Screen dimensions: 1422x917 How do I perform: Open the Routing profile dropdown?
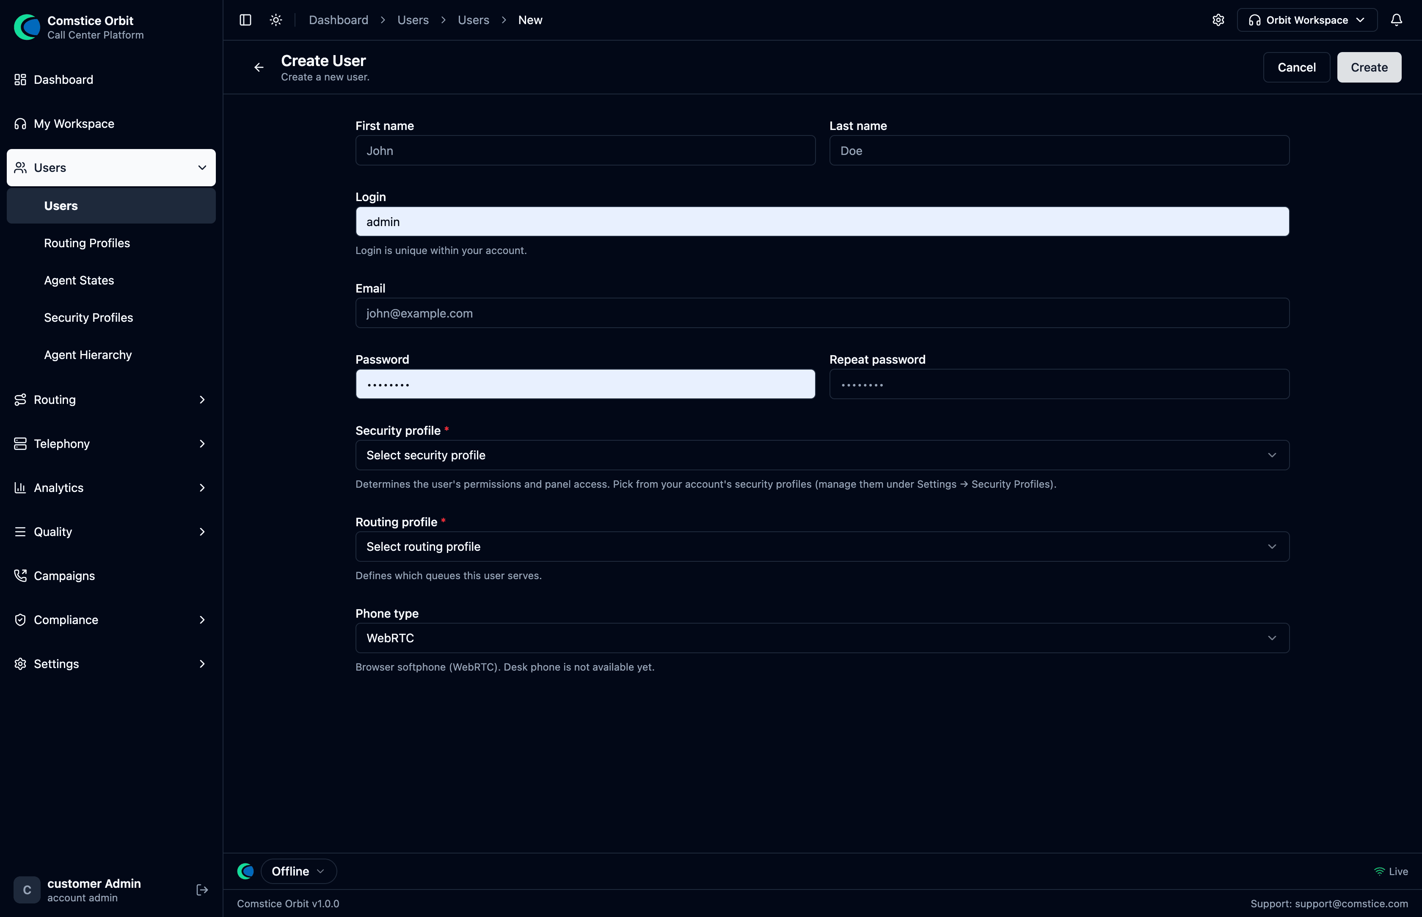pyautogui.click(x=822, y=547)
